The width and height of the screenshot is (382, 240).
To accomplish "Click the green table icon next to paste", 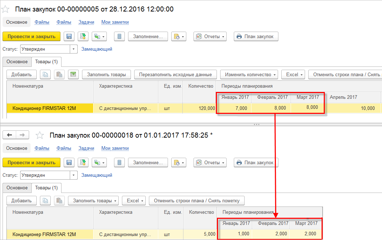I will [73, 74].
